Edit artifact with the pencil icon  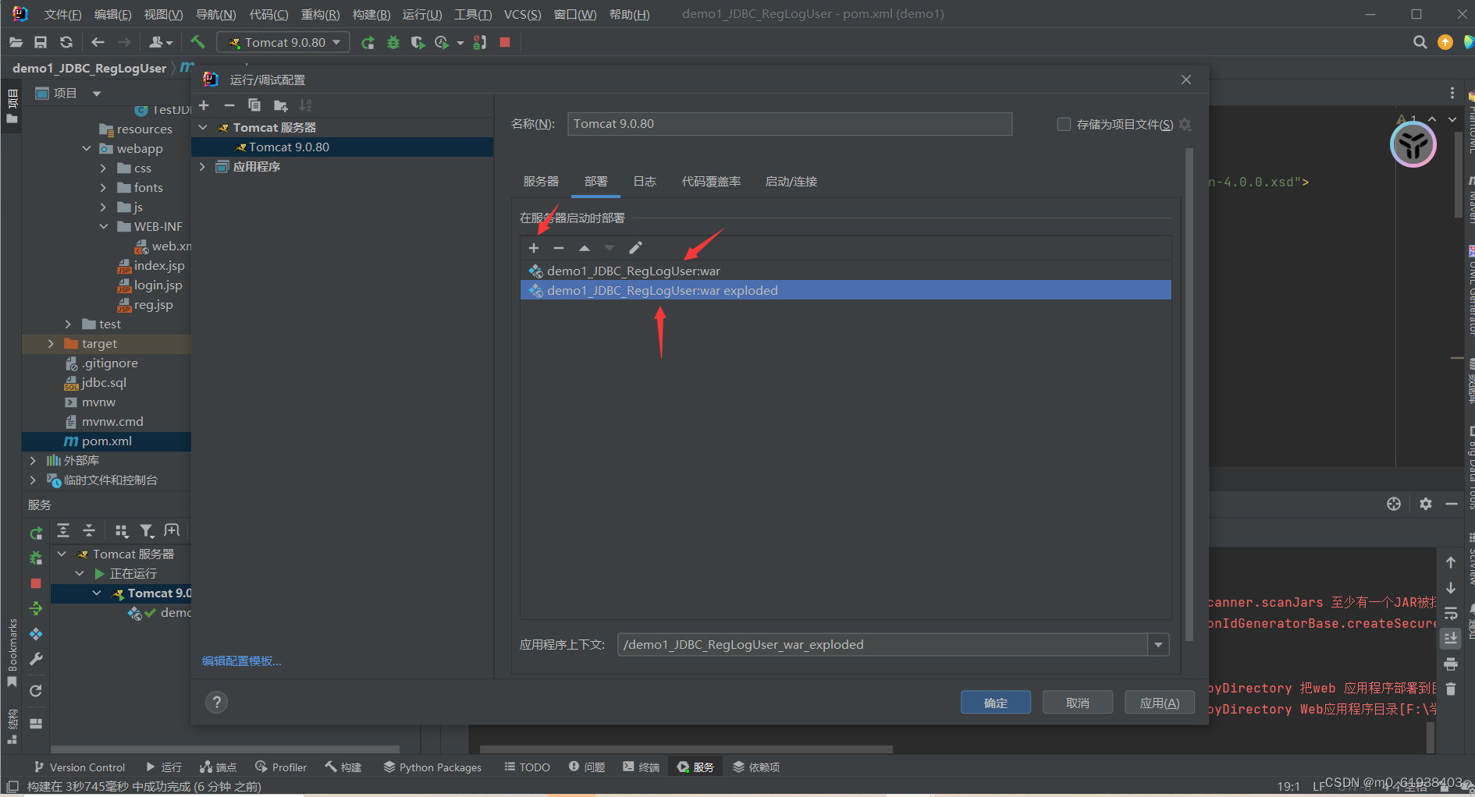point(635,248)
